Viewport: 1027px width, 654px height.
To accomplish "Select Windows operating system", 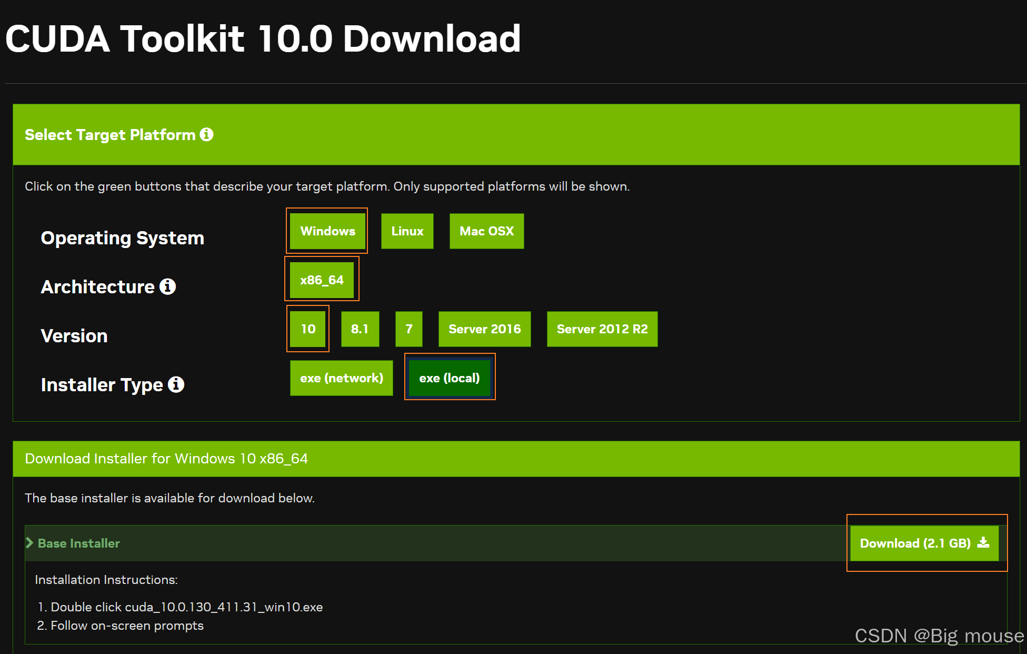I will click(x=327, y=231).
